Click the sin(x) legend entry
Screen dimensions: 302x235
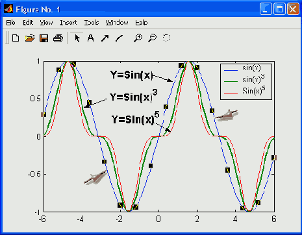tap(251, 68)
